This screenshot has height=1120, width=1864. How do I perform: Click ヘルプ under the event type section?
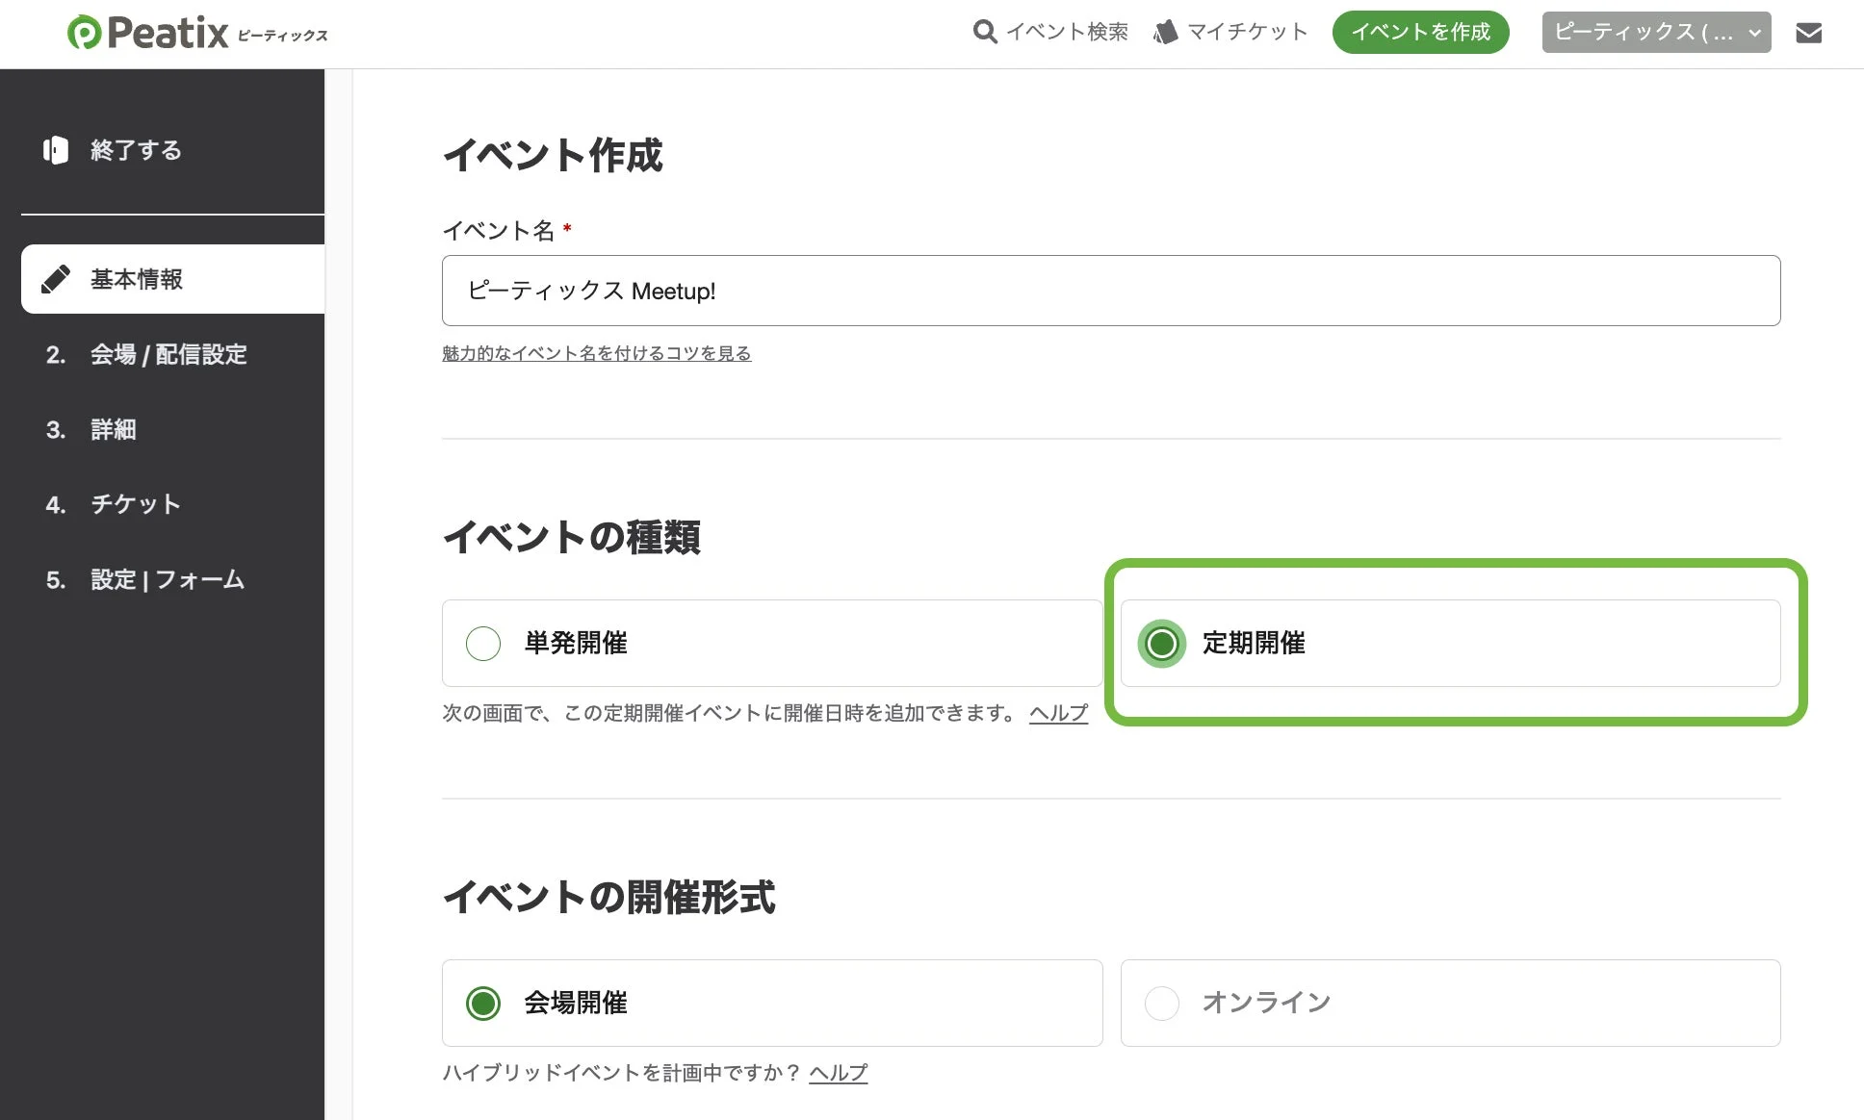(x=1057, y=713)
